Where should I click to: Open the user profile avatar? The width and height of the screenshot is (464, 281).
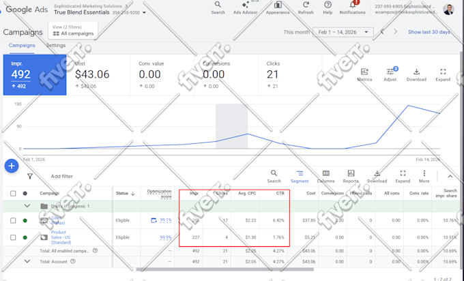(x=448, y=9)
